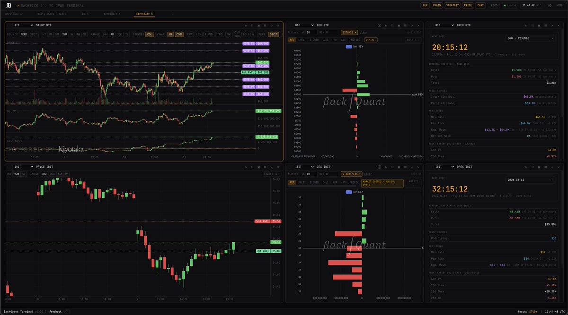The height and width of the screenshot is (315, 568).
Task: Refresh the STUDY BTC panel
Action: click(246, 26)
